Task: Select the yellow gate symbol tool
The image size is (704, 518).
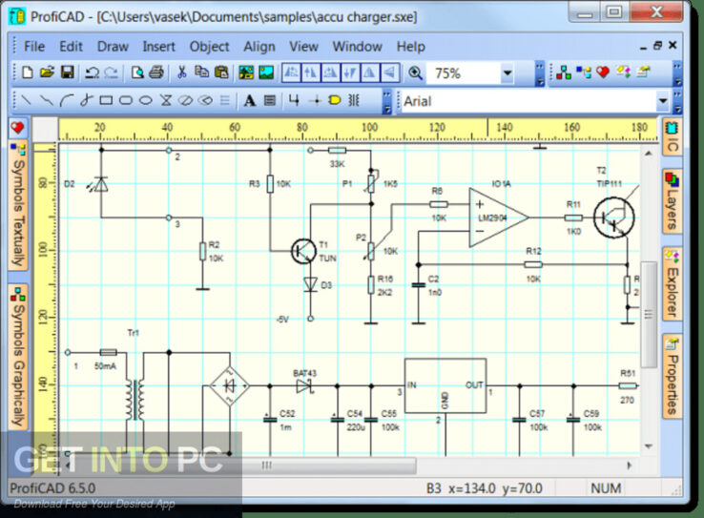Action: tap(335, 100)
